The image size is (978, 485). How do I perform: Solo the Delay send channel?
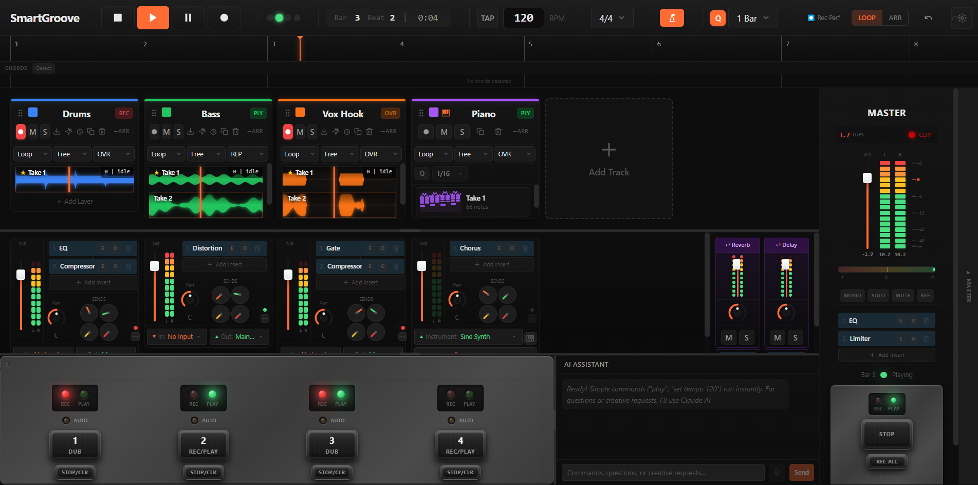pos(796,338)
